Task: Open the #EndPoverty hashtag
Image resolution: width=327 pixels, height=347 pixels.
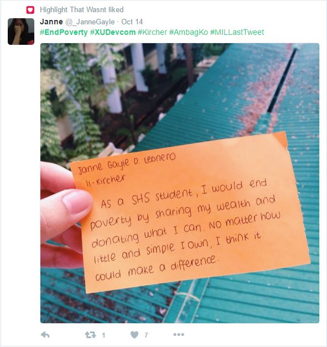Action: point(64,32)
